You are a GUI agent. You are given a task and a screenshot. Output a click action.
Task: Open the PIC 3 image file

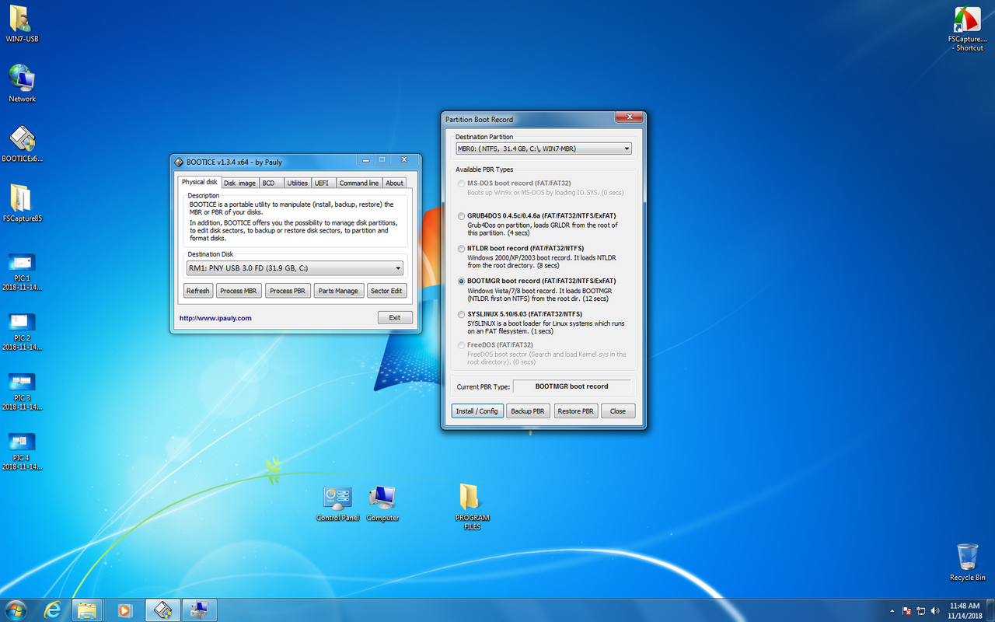point(22,392)
